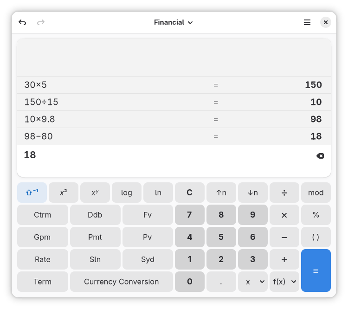The height and width of the screenshot is (309, 348).
Task: Expand the f(x) functions dropdown
Action: (x=284, y=282)
